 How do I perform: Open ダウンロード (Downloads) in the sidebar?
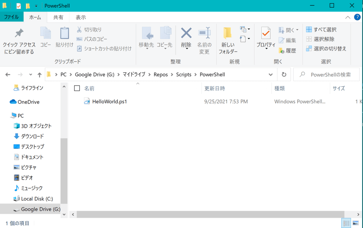[x=29, y=136]
